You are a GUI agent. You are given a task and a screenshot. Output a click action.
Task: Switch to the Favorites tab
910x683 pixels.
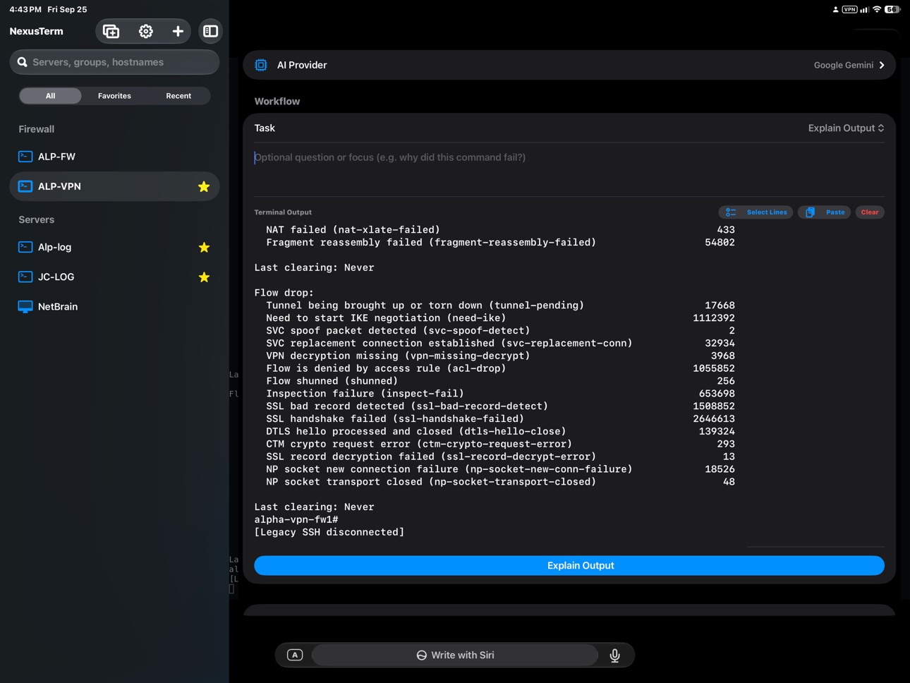tap(114, 96)
